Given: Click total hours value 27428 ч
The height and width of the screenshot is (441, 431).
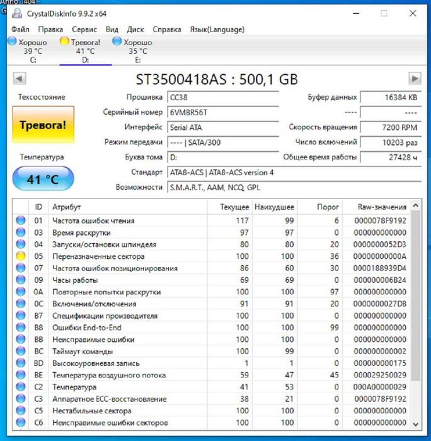Looking at the screenshot, I should [391, 157].
